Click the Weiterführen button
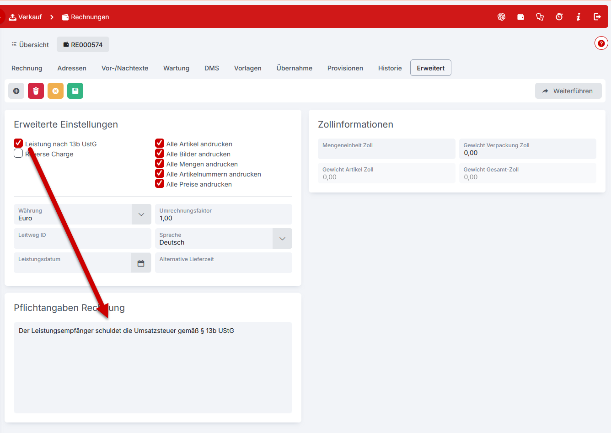 pyautogui.click(x=568, y=91)
